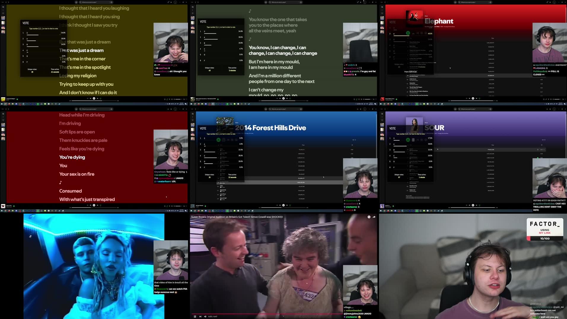Jump to lyric "That's me in the corner"
This screenshot has width=567, height=319.
82,59
